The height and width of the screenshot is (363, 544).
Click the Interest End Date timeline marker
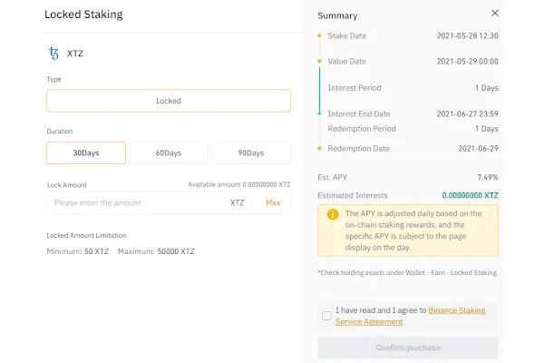tap(319, 114)
